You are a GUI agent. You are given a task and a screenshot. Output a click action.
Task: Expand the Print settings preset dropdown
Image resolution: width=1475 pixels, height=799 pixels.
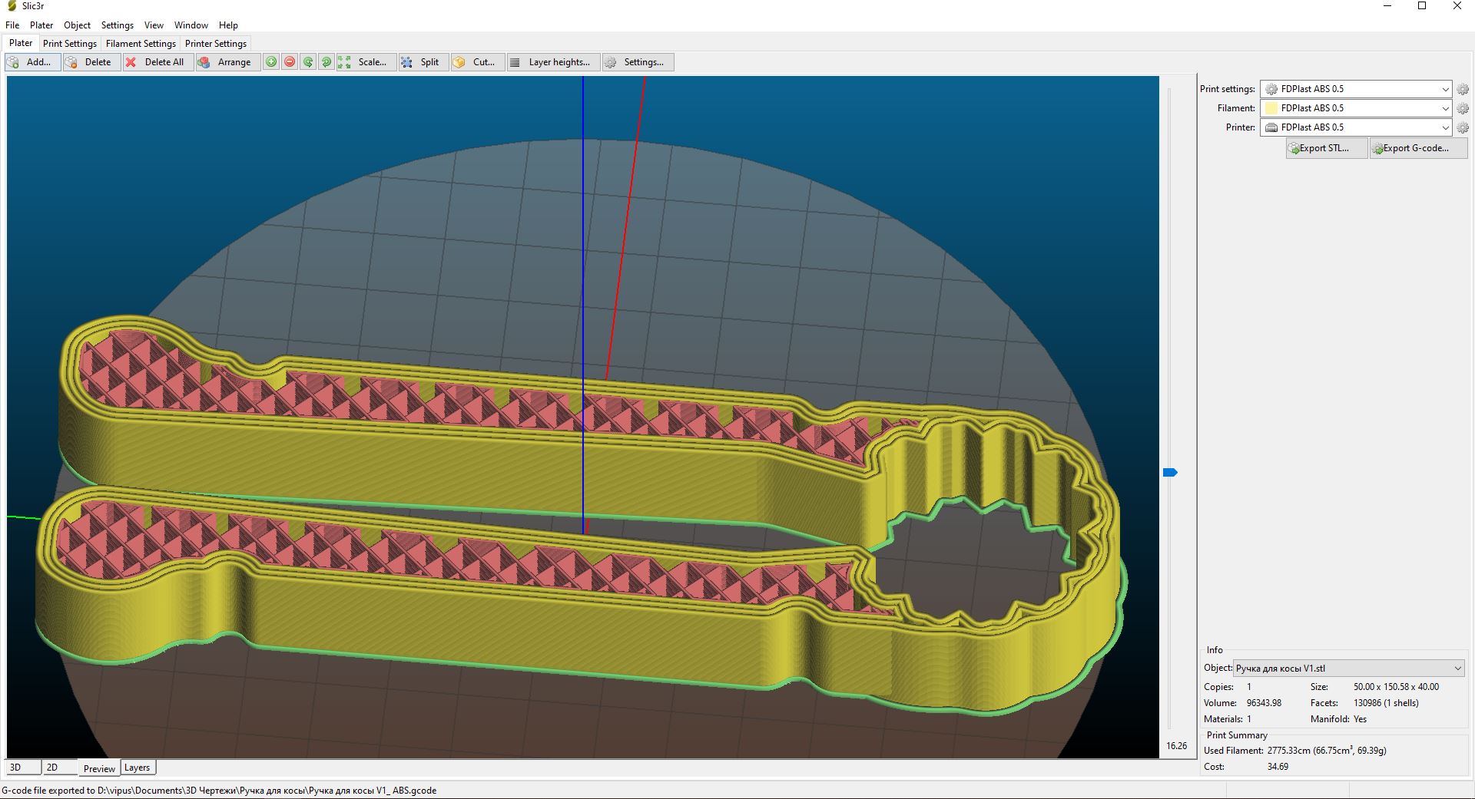click(1444, 89)
